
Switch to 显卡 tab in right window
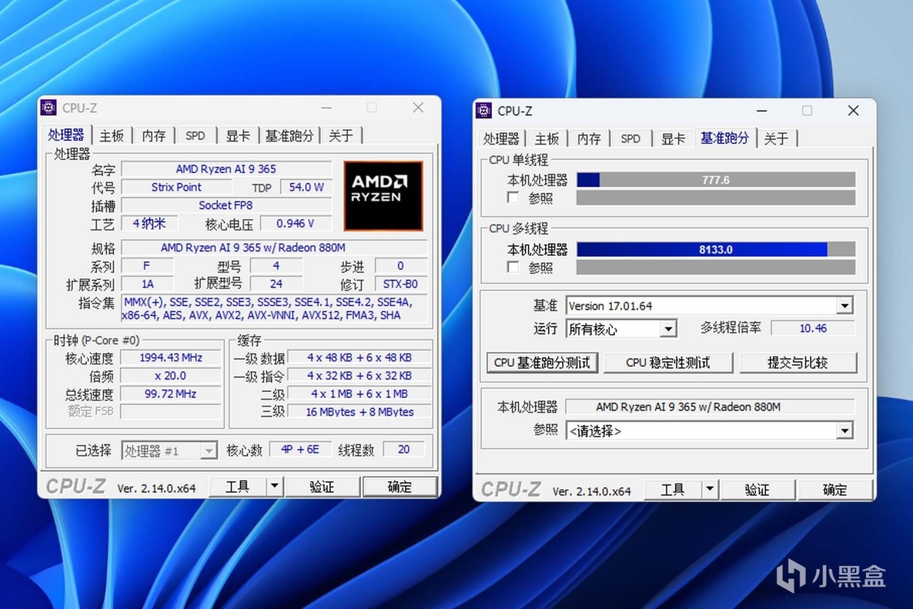[673, 139]
